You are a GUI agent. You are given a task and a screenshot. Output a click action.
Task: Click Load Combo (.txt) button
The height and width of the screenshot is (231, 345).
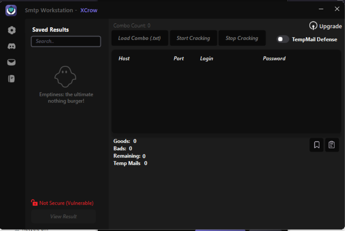139,38
